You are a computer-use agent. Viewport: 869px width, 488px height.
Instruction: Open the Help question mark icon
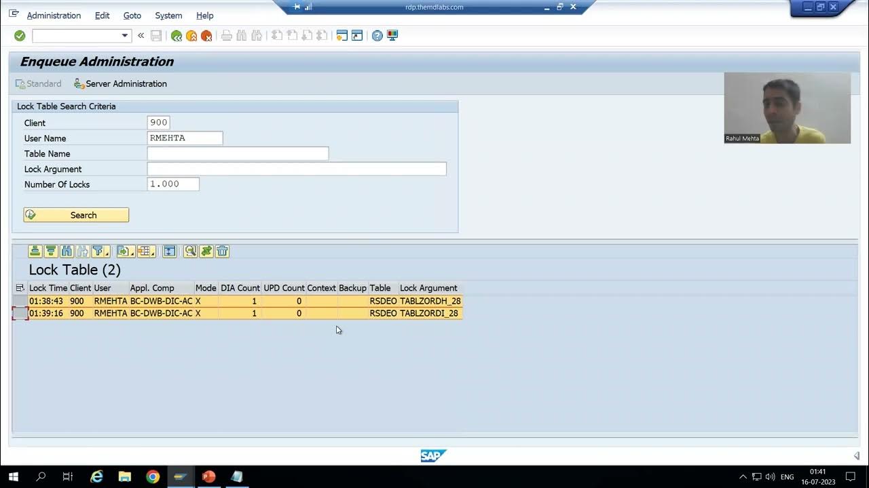377,35
